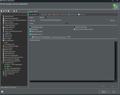Click the Export launch configuration icon
120x95 pixels.
pyautogui.click(x=6, y=11)
